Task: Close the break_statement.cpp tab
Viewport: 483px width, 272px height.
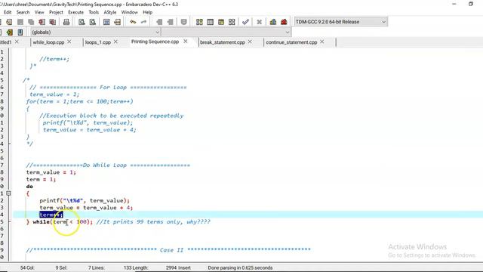Action: point(250,42)
